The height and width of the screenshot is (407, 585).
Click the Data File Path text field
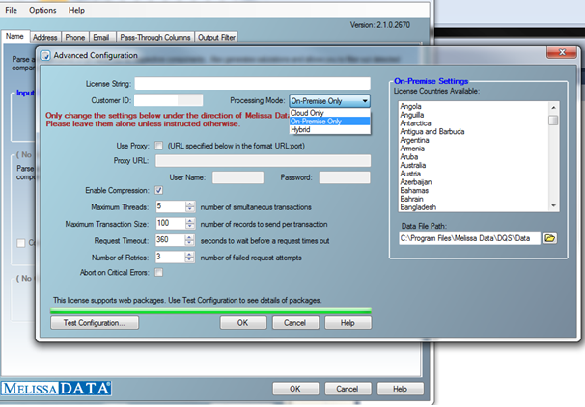469,238
